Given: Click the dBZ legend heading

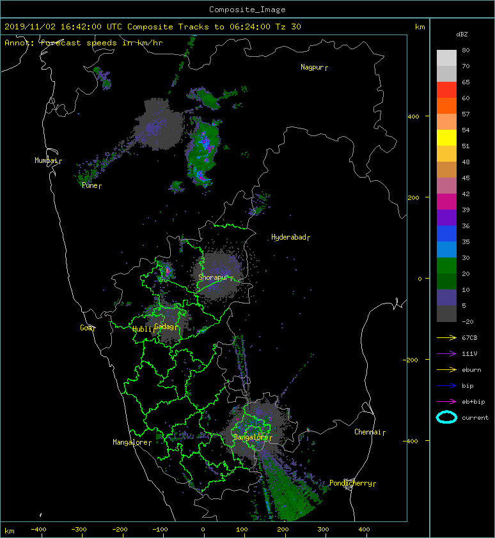Looking at the screenshot, I should pos(462,35).
